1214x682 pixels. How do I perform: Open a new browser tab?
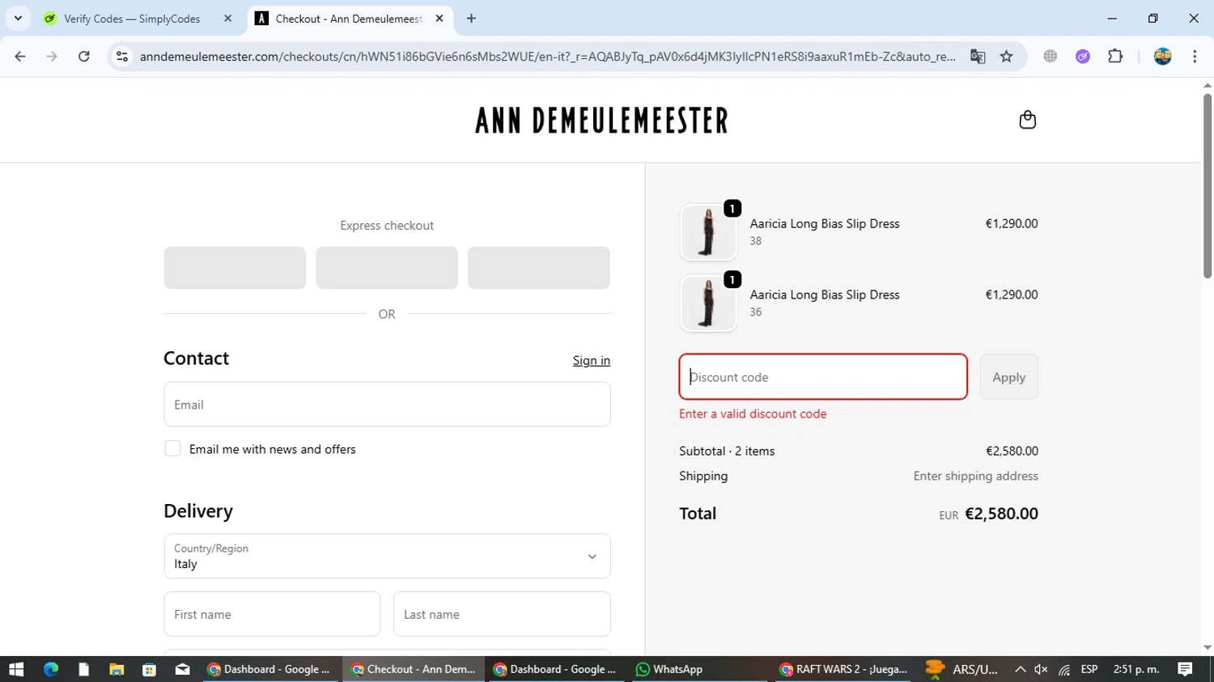pyautogui.click(x=471, y=19)
